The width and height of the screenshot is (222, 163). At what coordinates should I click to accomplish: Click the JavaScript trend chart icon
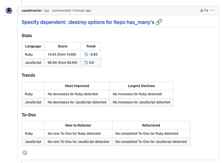click(x=86, y=63)
